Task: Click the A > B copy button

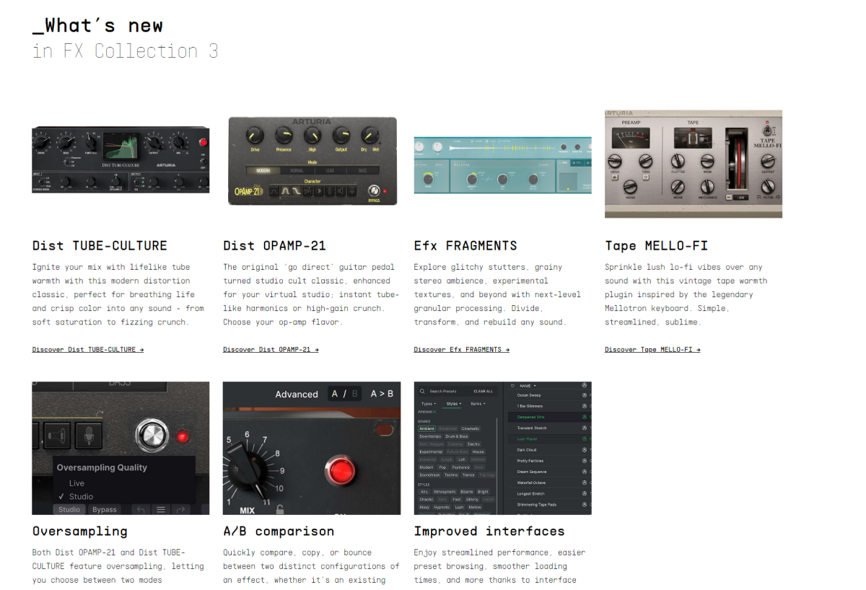Action: (x=382, y=394)
